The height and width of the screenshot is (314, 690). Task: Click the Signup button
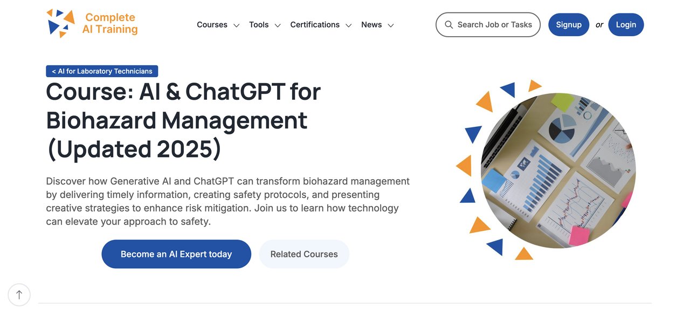[x=569, y=25]
